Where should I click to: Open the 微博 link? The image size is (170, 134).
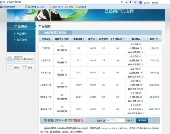click(x=13, y=67)
